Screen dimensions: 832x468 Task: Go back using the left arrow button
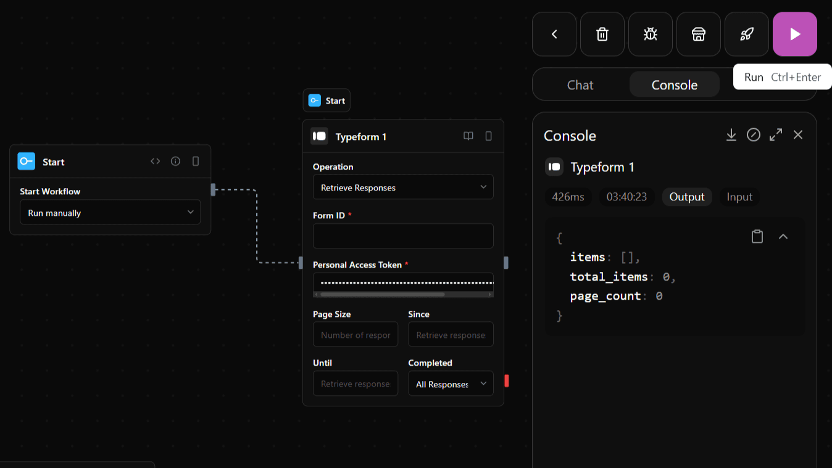point(554,34)
